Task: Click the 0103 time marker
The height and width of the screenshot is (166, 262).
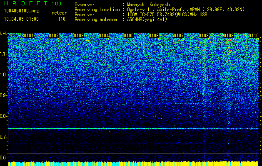Action: (x=79, y=36)
